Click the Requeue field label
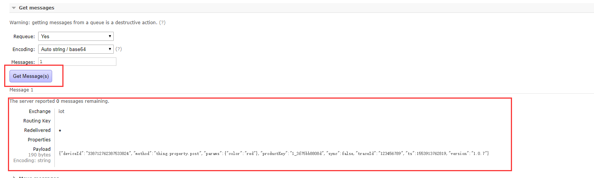Screen dimensions: 594x178 tap(24, 37)
